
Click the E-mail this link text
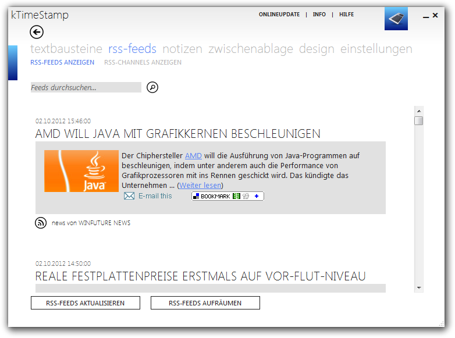click(x=155, y=196)
